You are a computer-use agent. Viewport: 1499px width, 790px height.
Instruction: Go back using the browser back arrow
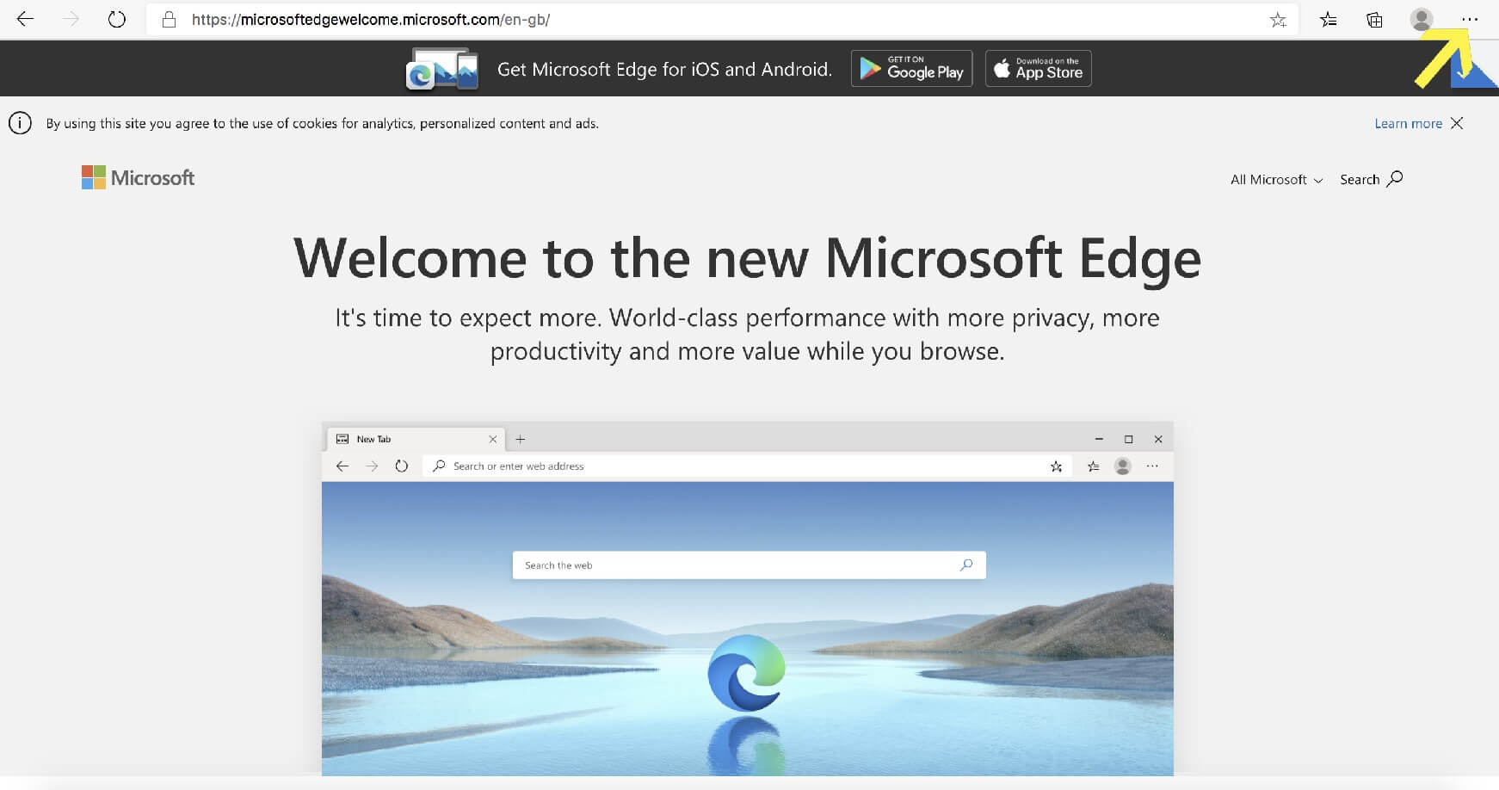(25, 19)
